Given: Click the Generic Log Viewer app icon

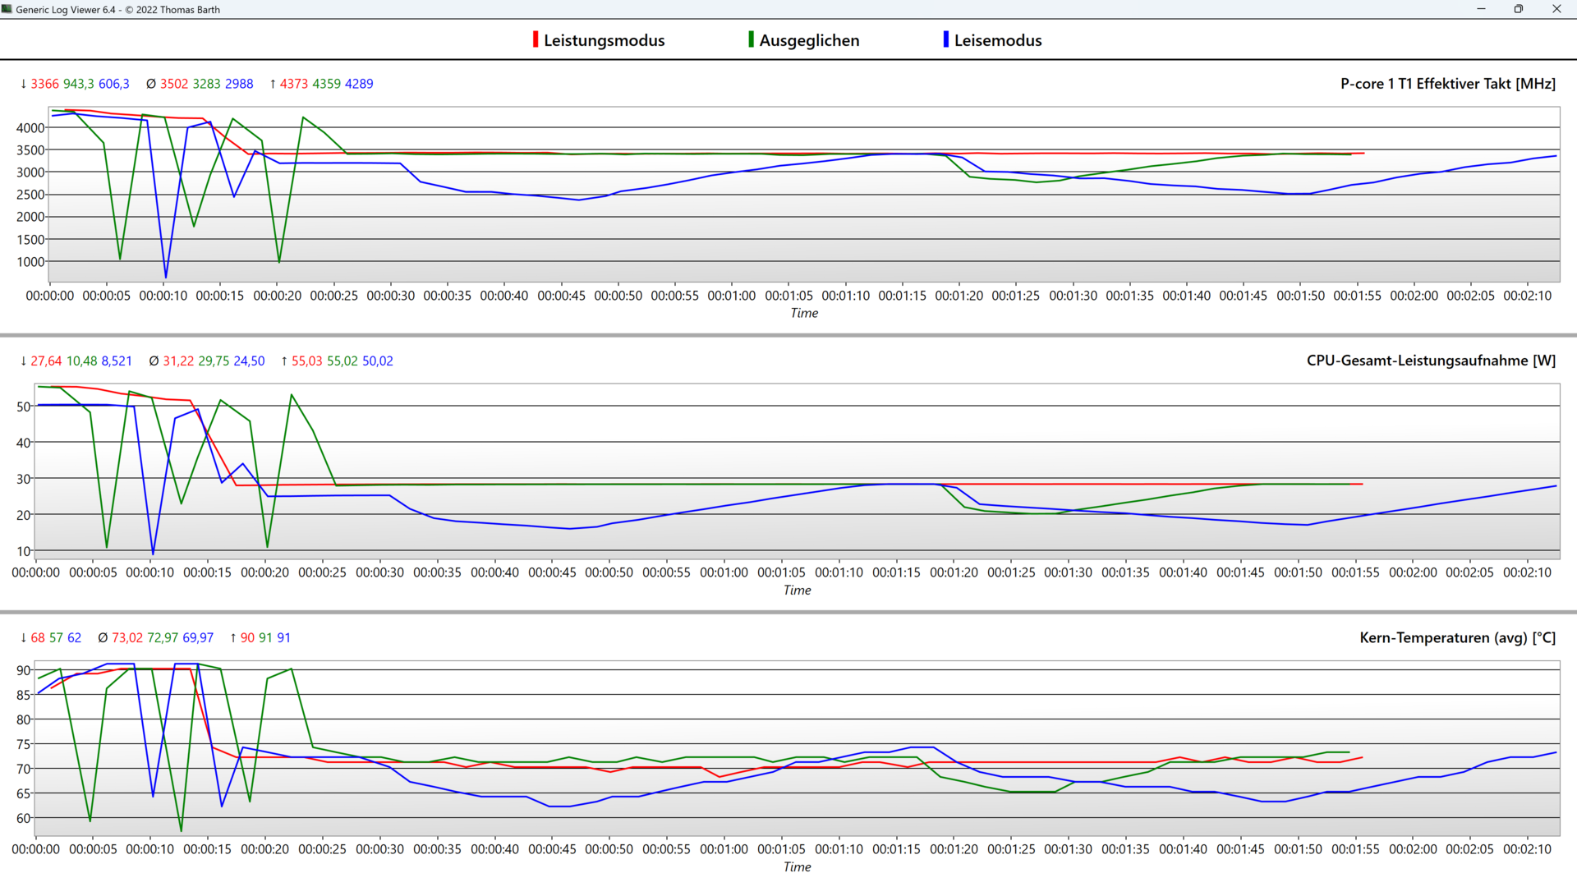Looking at the screenshot, I should click(x=7, y=9).
